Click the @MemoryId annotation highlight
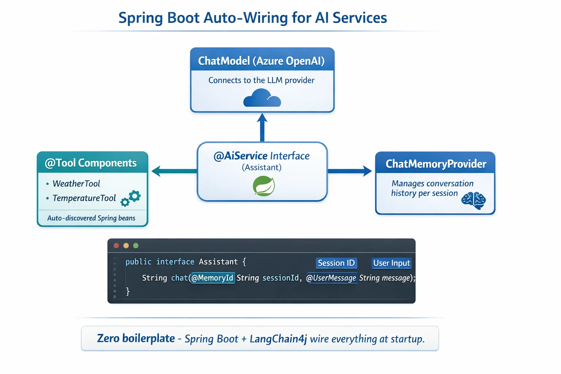Viewport: 561px width, 374px height. pyautogui.click(x=212, y=278)
